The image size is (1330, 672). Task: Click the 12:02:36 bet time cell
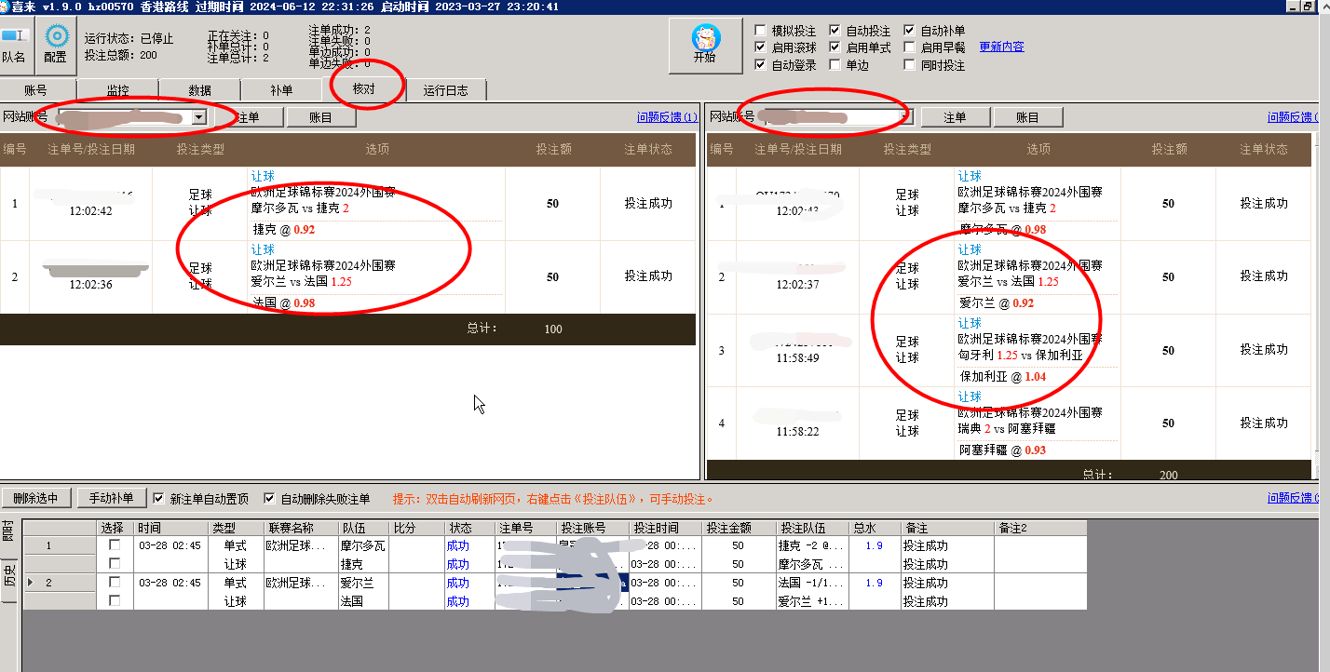pyautogui.click(x=91, y=285)
